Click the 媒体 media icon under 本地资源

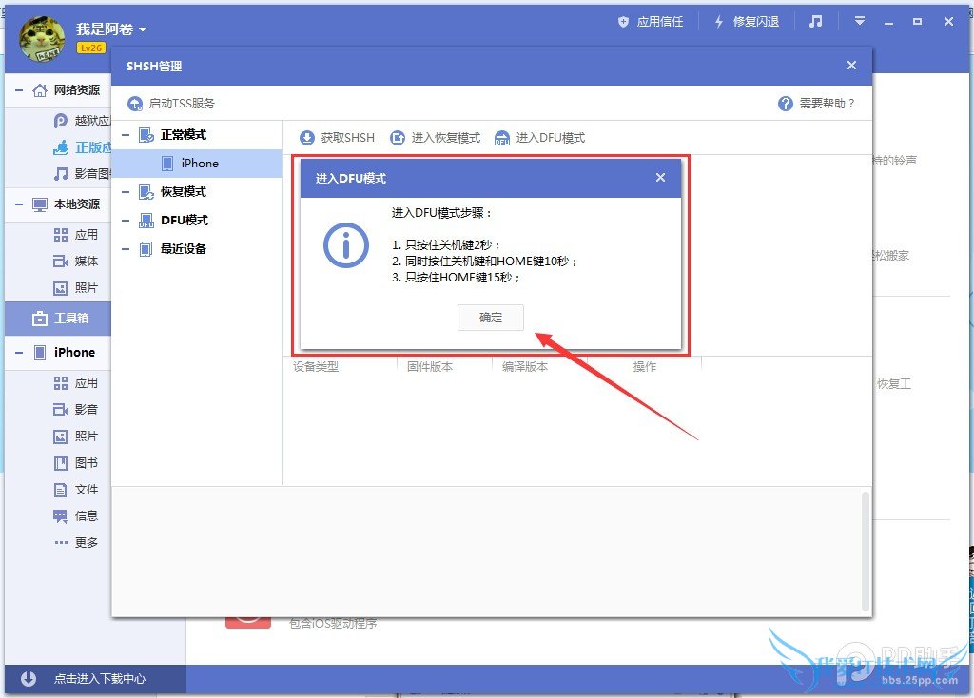(60, 261)
